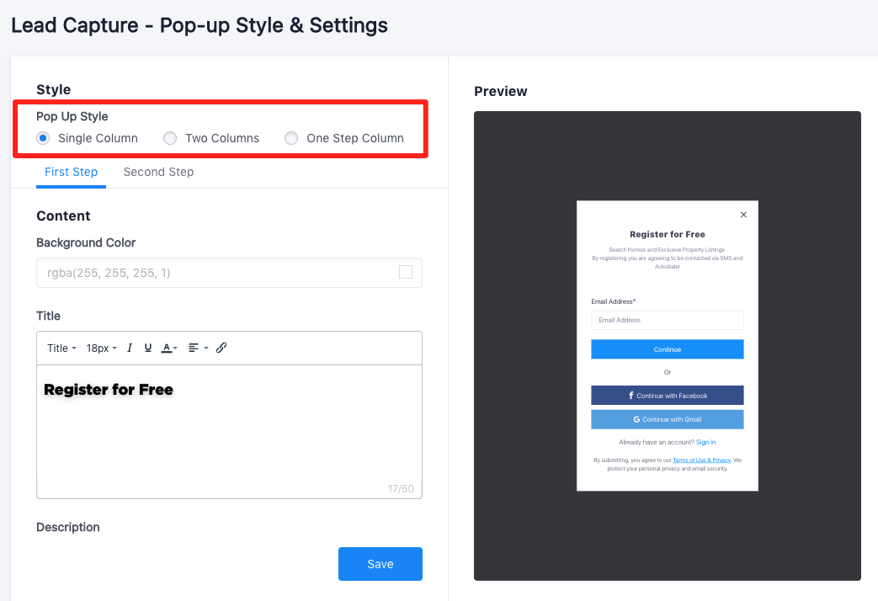Image resolution: width=878 pixels, height=601 pixels.
Task: Click the Sign in link in the preview
Action: 705,442
